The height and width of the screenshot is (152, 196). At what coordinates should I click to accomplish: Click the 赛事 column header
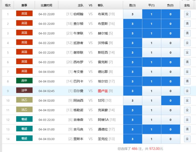tap(24, 5)
